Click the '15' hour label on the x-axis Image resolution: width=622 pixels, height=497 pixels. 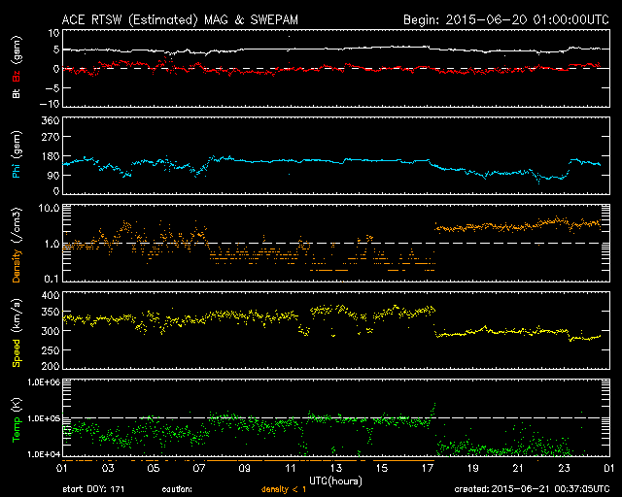pyautogui.click(x=382, y=469)
